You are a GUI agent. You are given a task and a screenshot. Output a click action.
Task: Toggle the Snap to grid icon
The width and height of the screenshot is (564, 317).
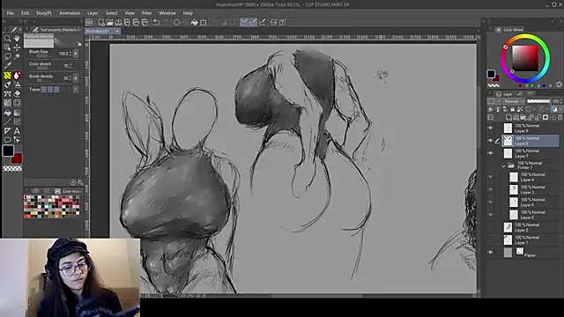[x=263, y=22]
